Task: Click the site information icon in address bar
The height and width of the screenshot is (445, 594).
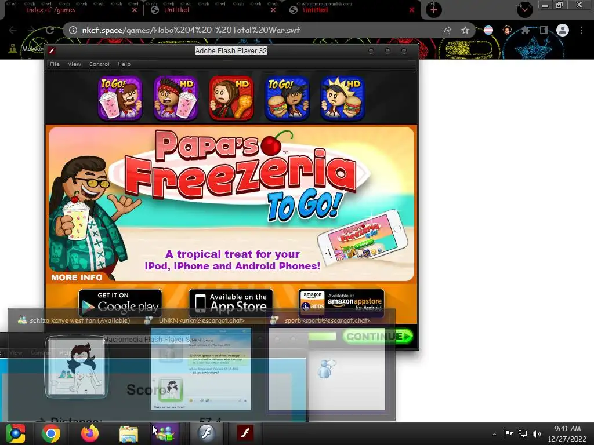Action: pos(73,30)
